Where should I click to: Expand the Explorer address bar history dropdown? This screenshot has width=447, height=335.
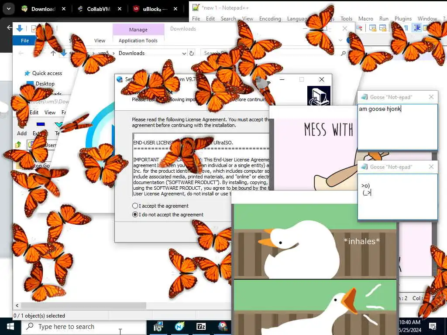click(184, 53)
